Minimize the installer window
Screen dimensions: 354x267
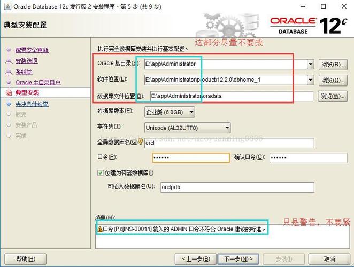tap(303, 6)
